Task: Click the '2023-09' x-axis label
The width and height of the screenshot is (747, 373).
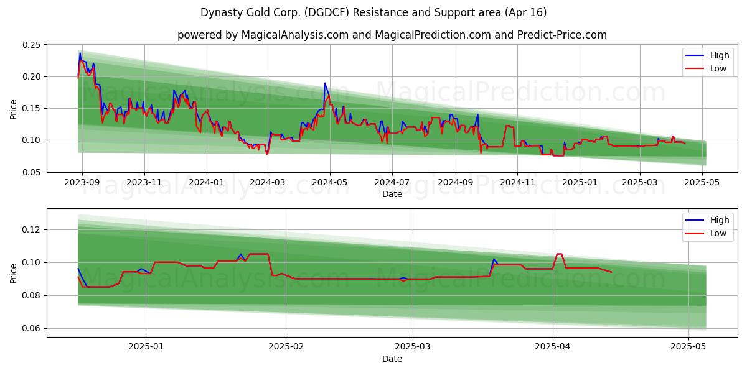Action: pos(82,183)
